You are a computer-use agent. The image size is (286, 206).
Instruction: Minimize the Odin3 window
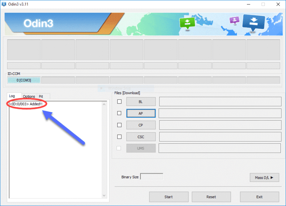(x=248, y=4)
